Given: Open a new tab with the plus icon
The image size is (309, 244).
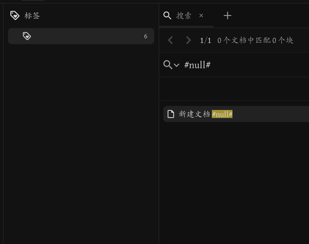Looking at the screenshot, I should tap(227, 15).
